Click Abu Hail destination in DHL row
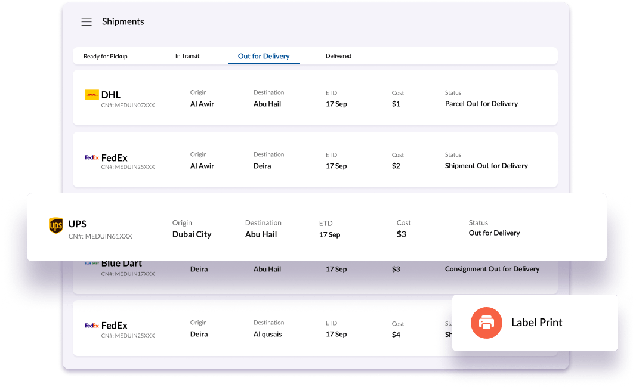This screenshot has width=636, height=387. point(267,104)
